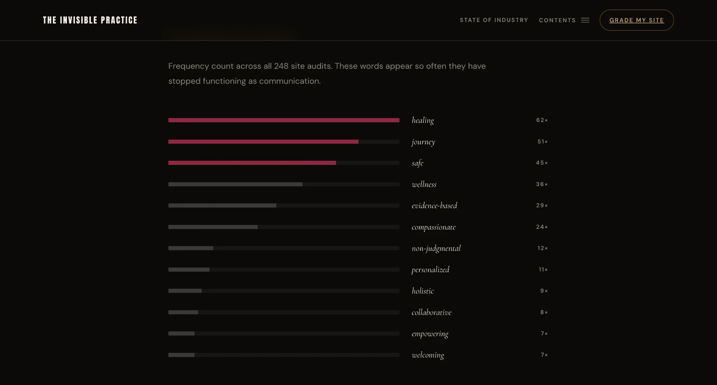Open the Contents menu

coord(564,20)
